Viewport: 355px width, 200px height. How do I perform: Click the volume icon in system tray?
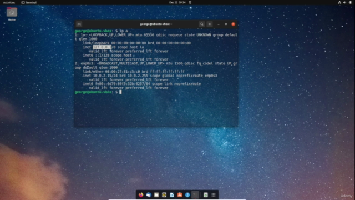(x=344, y=2)
